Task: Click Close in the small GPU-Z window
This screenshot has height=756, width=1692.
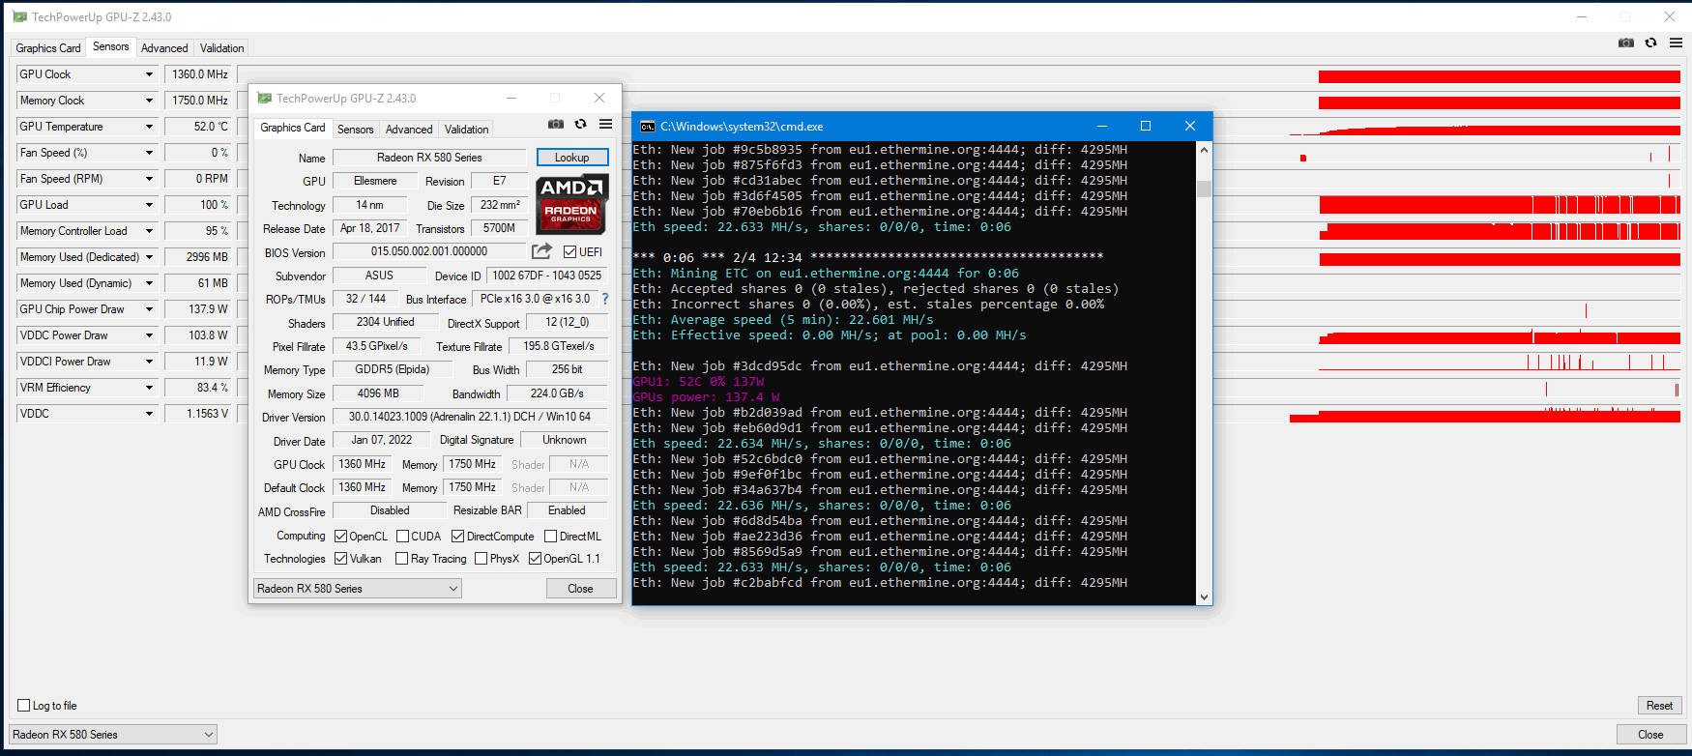Action: 580,589
